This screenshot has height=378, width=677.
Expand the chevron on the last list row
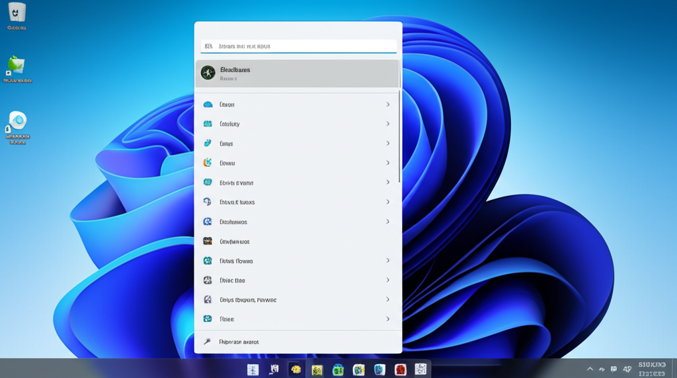point(387,319)
